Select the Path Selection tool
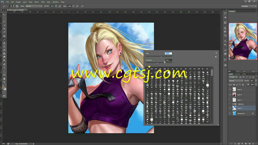258x145 pixels. click(x=4, y=71)
